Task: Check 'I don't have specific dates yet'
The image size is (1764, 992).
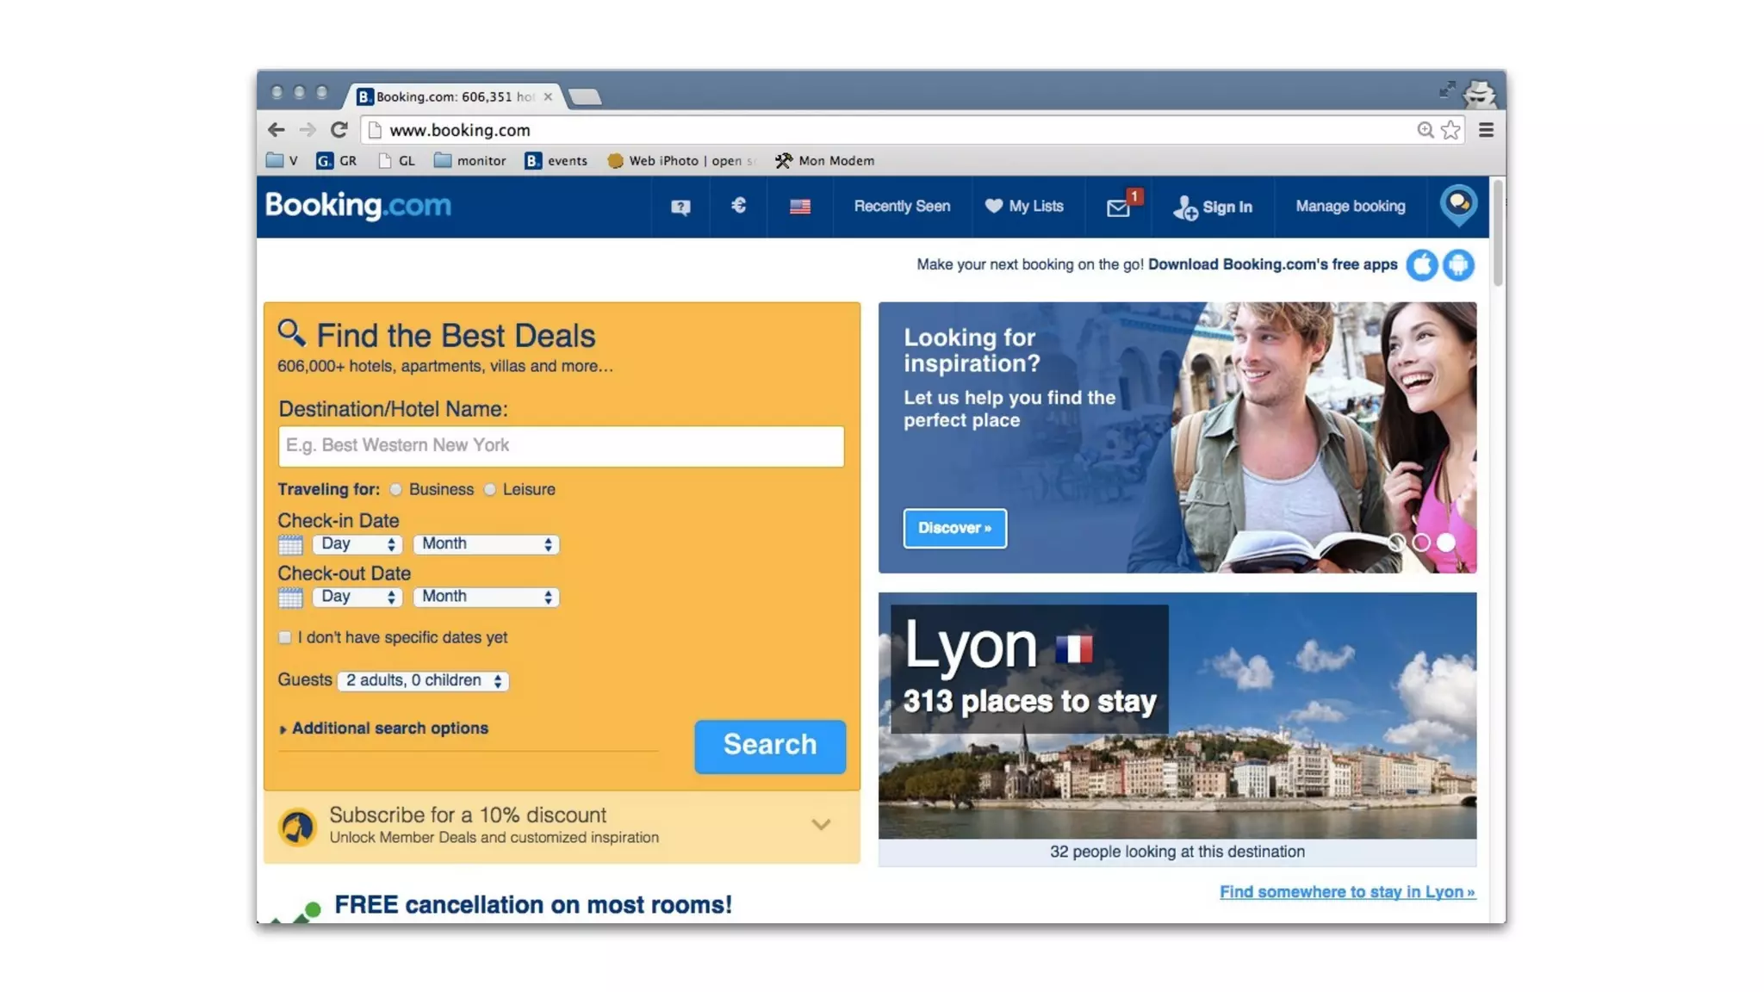Action: point(285,638)
